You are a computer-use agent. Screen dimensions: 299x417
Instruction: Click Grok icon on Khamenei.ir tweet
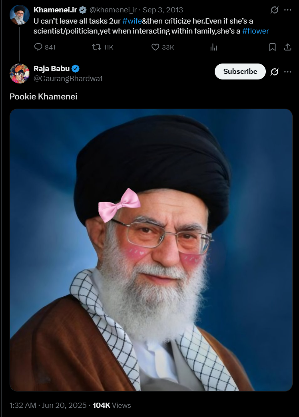pyautogui.click(x=275, y=10)
